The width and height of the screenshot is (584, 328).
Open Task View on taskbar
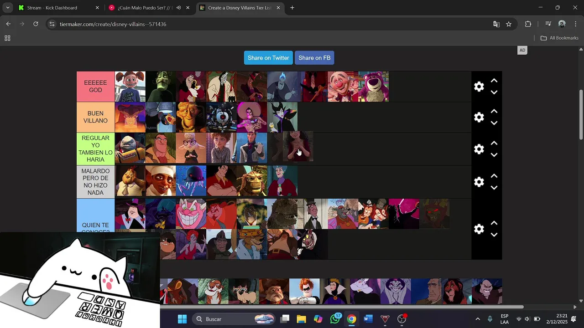coord(285,319)
